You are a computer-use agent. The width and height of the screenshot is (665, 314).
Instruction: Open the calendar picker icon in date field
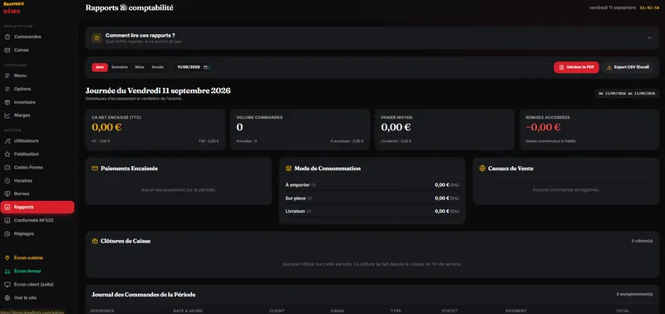[205, 67]
